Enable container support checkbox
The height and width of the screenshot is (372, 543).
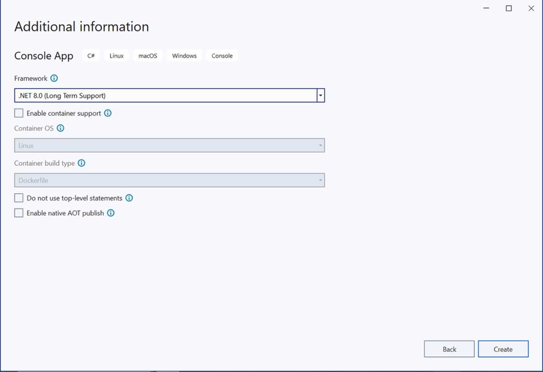point(19,113)
